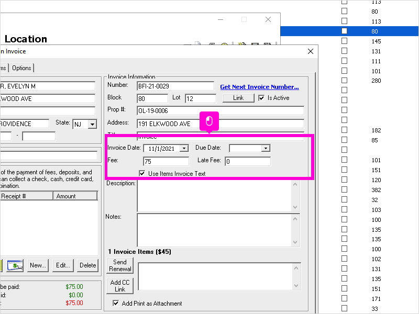Click the Edit... payment button
419x314 pixels.
[x=63, y=265]
